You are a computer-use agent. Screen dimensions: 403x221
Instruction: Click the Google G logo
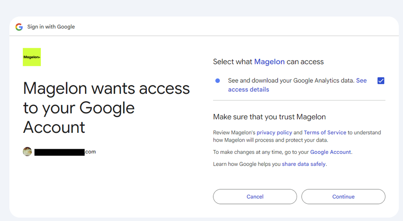pyautogui.click(x=19, y=27)
